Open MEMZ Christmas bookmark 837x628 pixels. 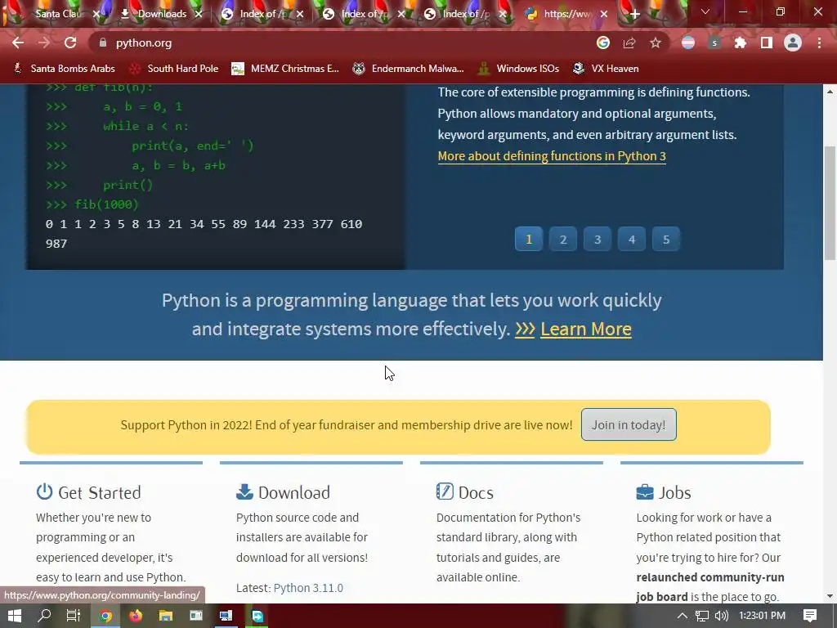pos(285,69)
